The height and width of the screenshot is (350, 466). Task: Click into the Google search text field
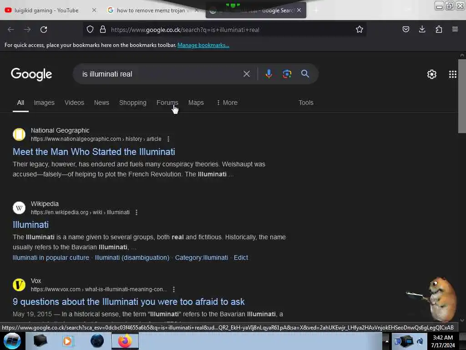pos(161,74)
